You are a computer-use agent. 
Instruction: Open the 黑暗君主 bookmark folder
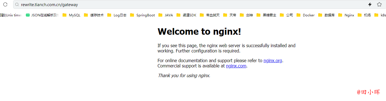(266, 15)
